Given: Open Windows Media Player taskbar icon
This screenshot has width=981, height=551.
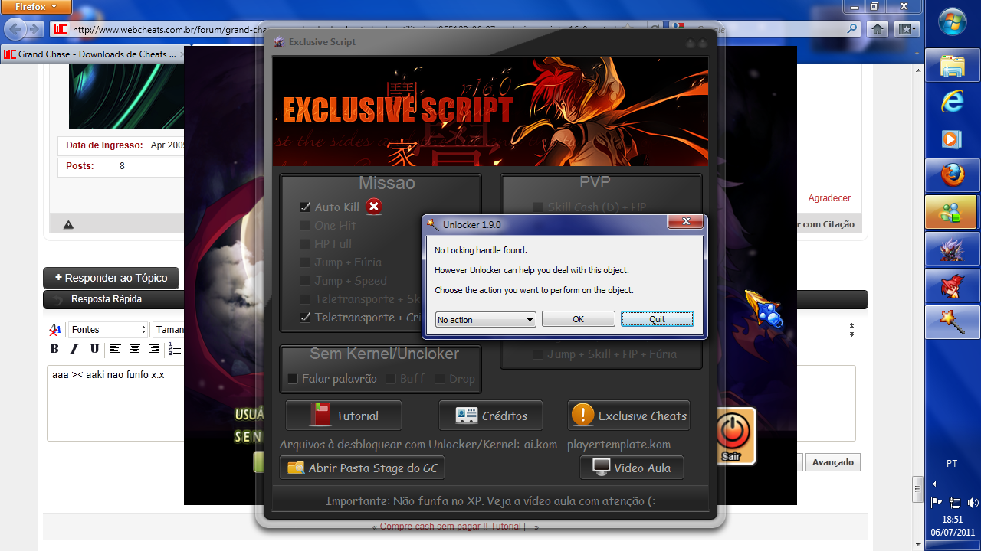Looking at the screenshot, I should (x=953, y=139).
